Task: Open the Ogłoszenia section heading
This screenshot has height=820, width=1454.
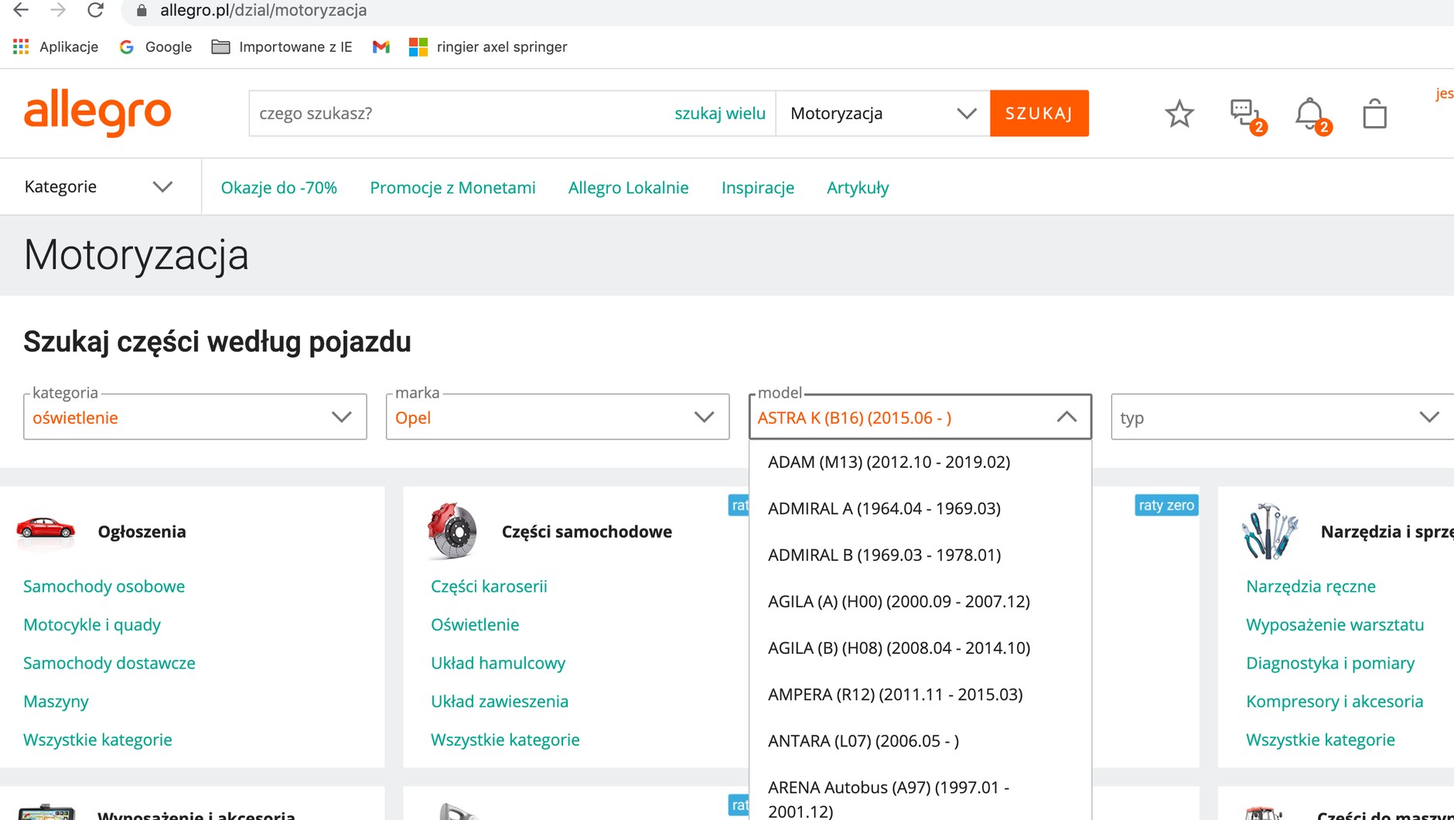Action: (142, 531)
